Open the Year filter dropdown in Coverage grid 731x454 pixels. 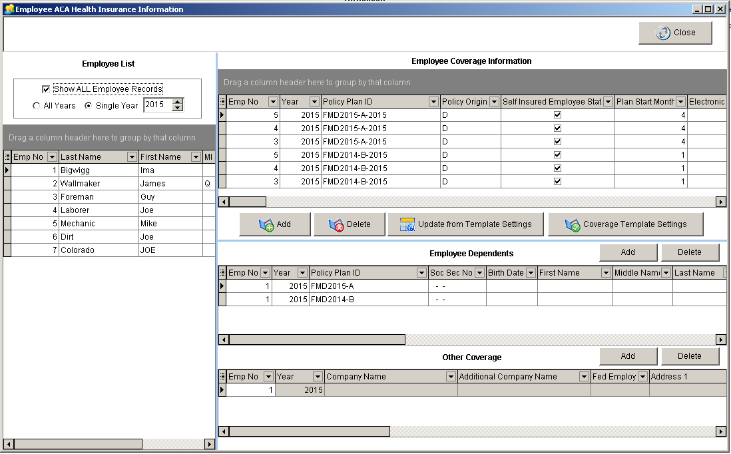(314, 102)
